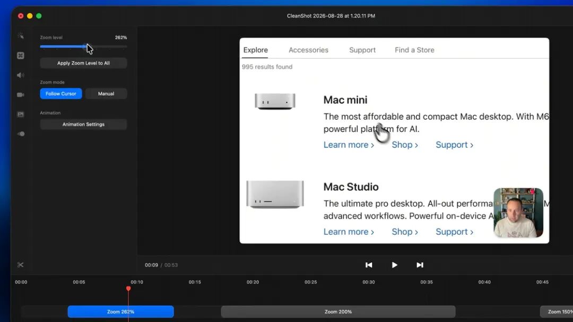
Task: Open the cursor effects panel icon
Action: point(21,35)
